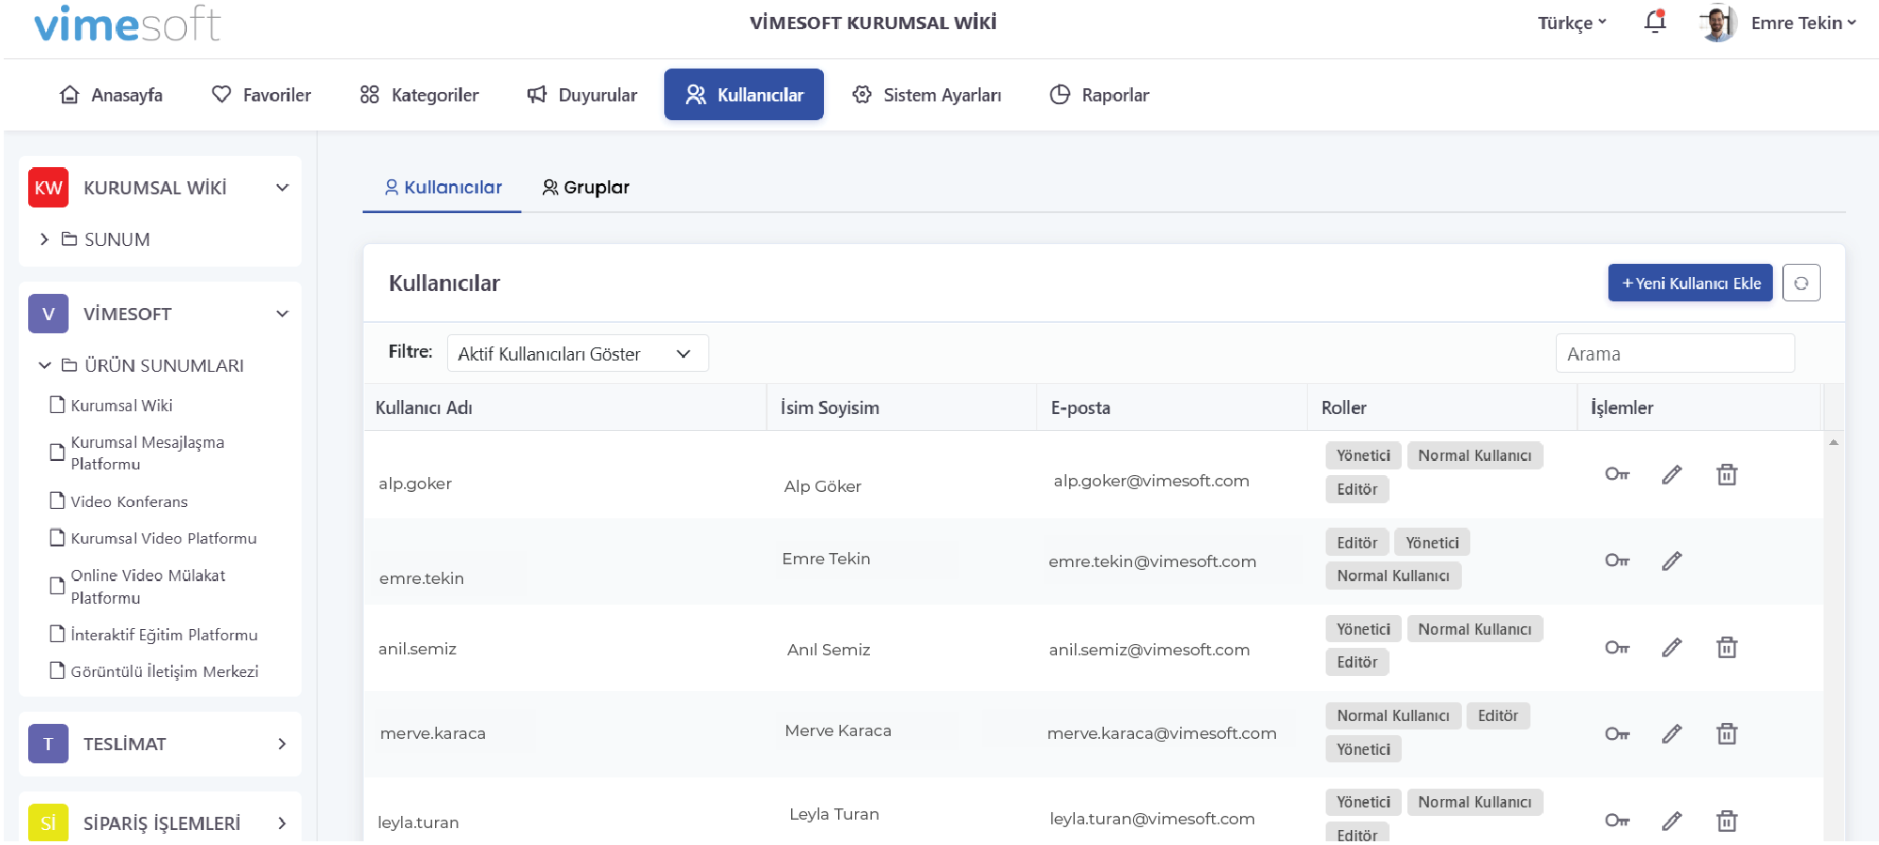Delete user merve.karaca with trash icon

click(x=1727, y=733)
